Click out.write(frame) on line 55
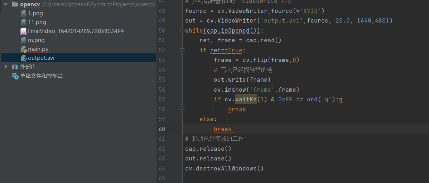 coord(242,80)
